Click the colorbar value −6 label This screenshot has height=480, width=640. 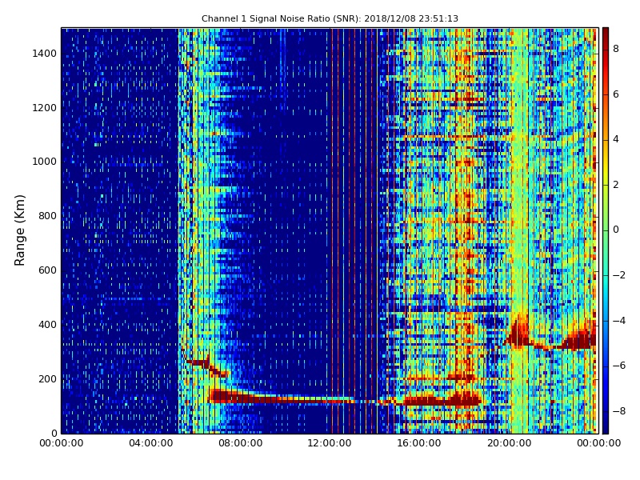point(619,366)
